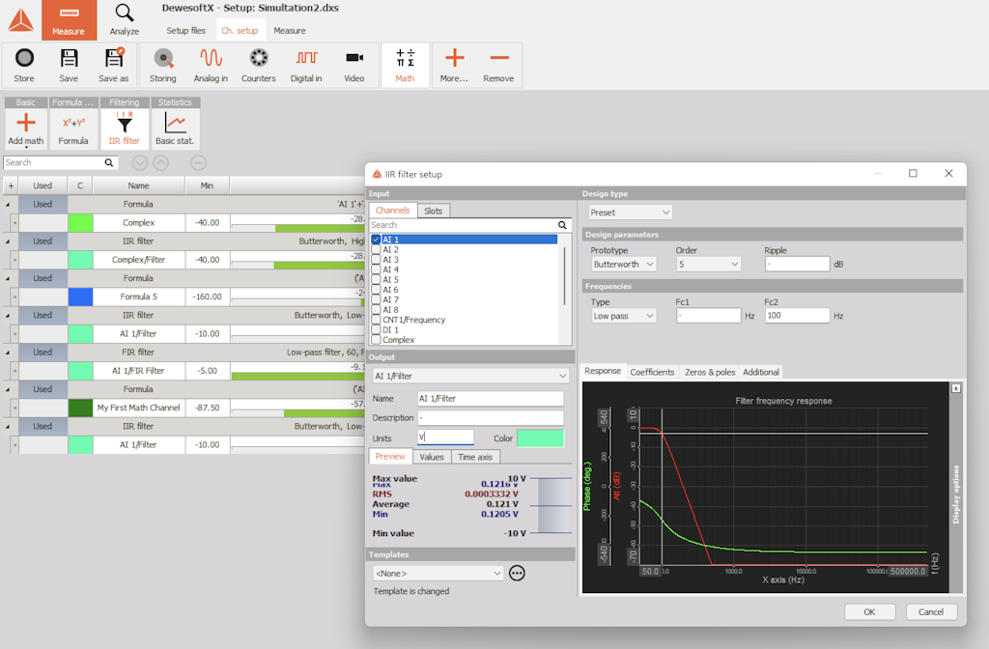This screenshot has width=989, height=649.
Task: Open the Zeros & poles tab
Action: [710, 372]
